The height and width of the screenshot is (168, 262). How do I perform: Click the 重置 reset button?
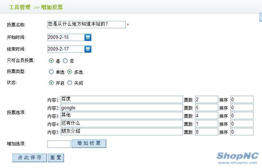(56, 158)
